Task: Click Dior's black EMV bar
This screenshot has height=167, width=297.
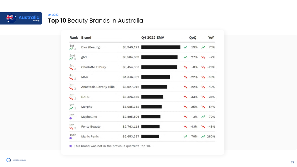Action: click(x=161, y=47)
